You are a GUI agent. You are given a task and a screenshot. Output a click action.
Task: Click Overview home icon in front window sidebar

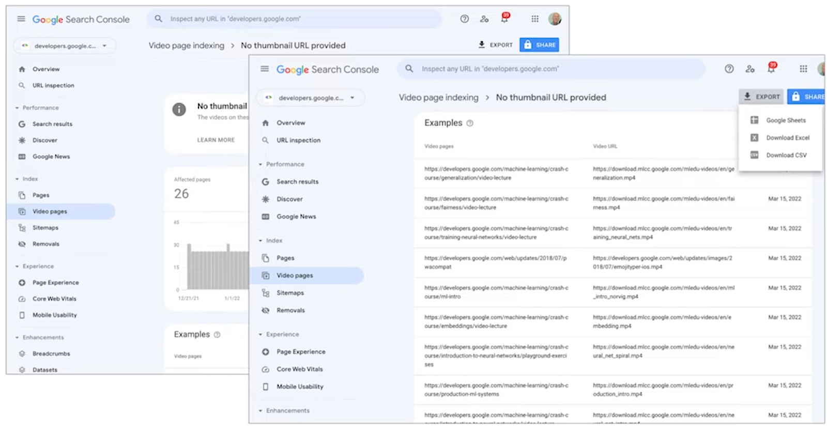pos(265,123)
